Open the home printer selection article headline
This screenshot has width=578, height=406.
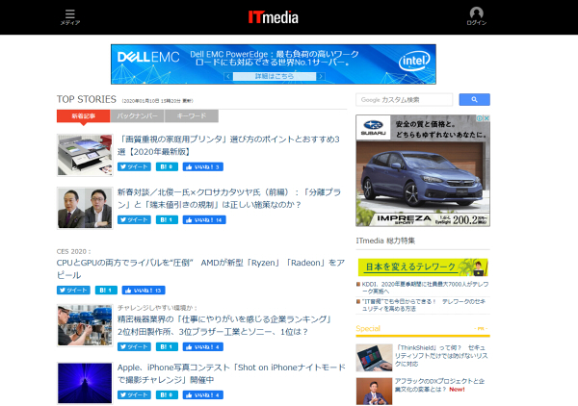pos(228,145)
